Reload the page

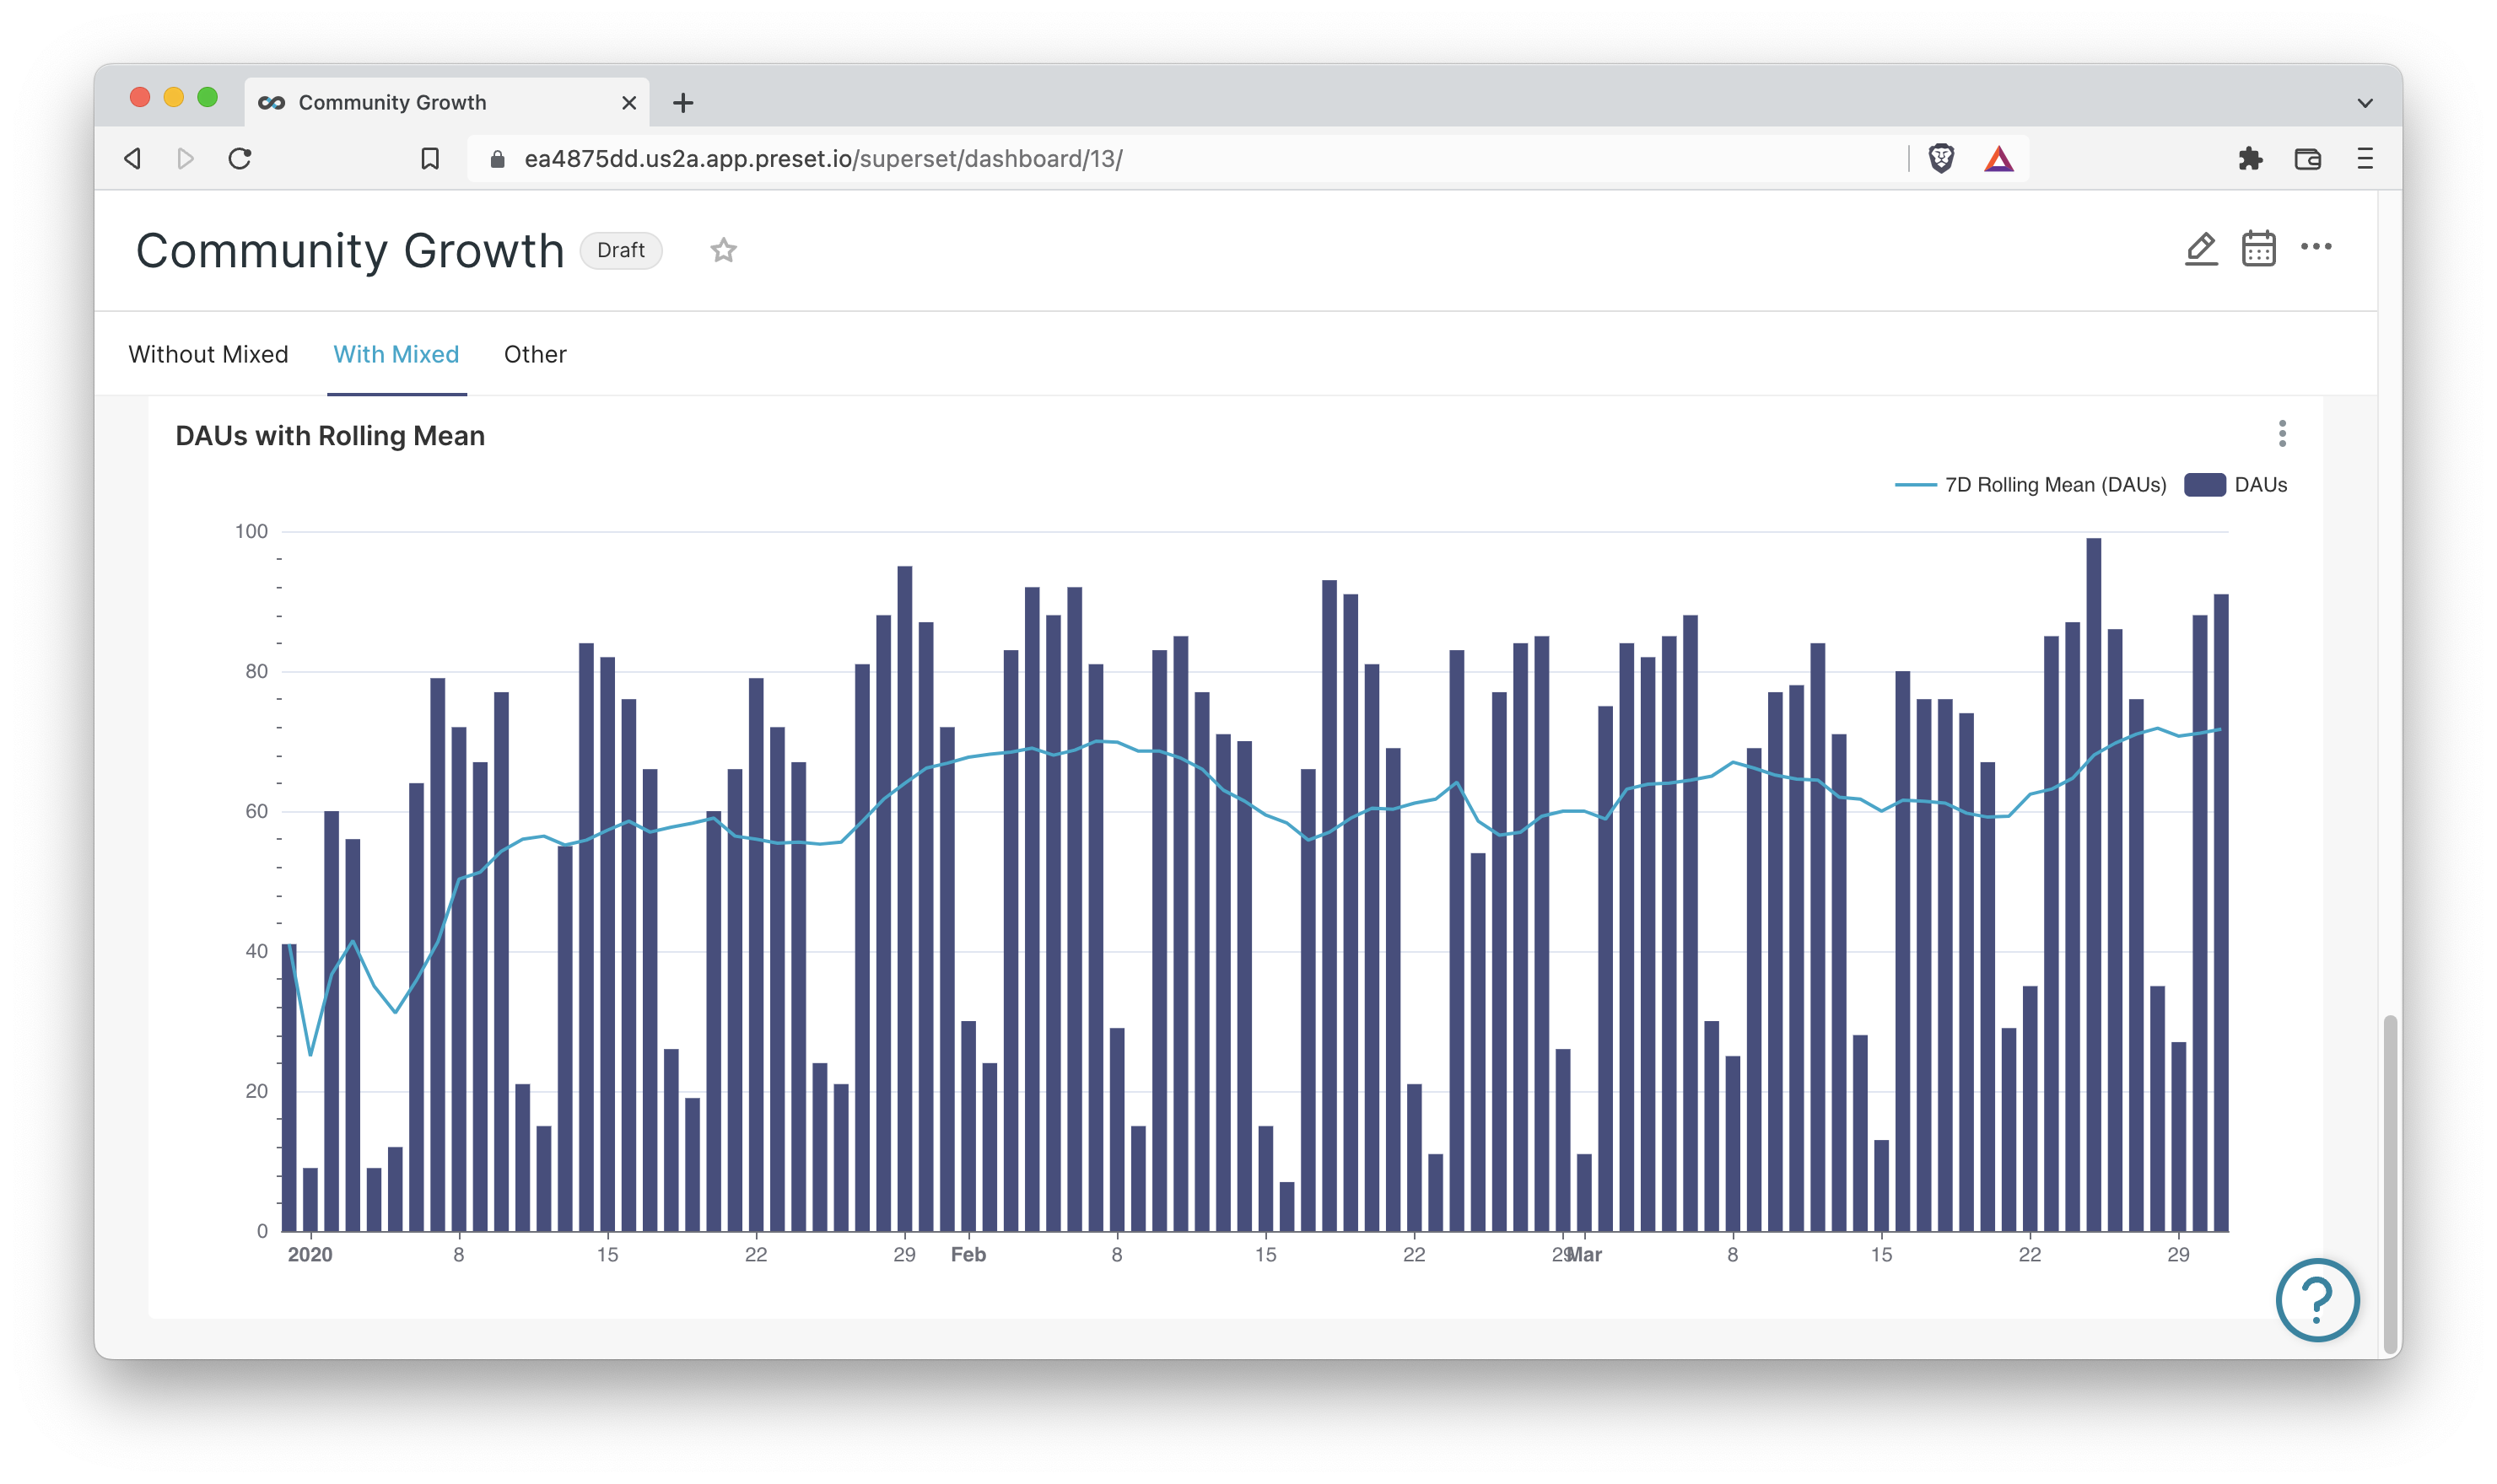[239, 158]
